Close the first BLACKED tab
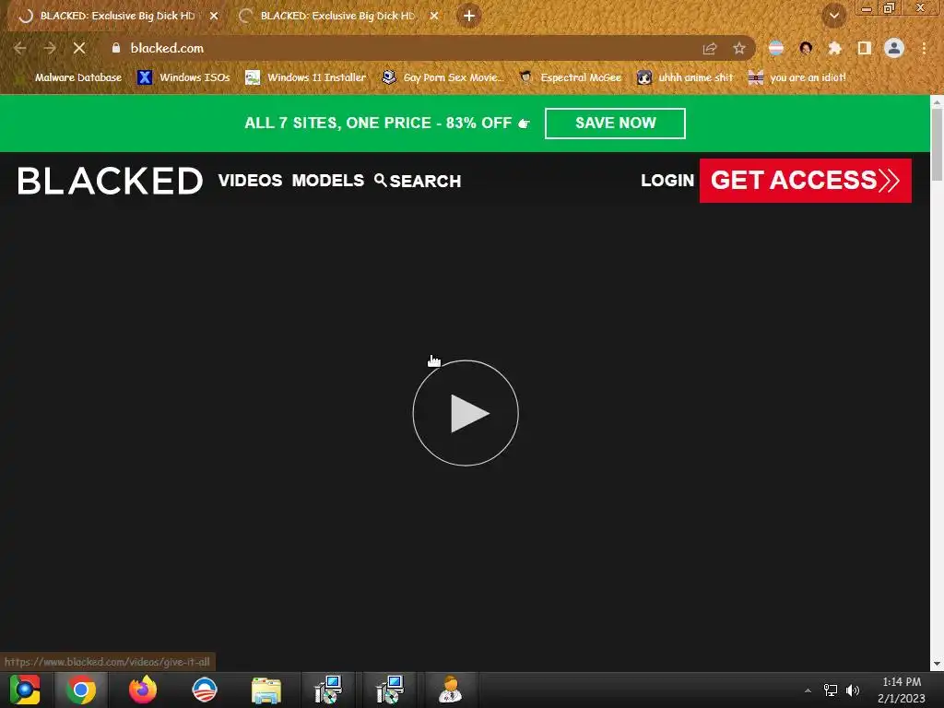 (214, 16)
